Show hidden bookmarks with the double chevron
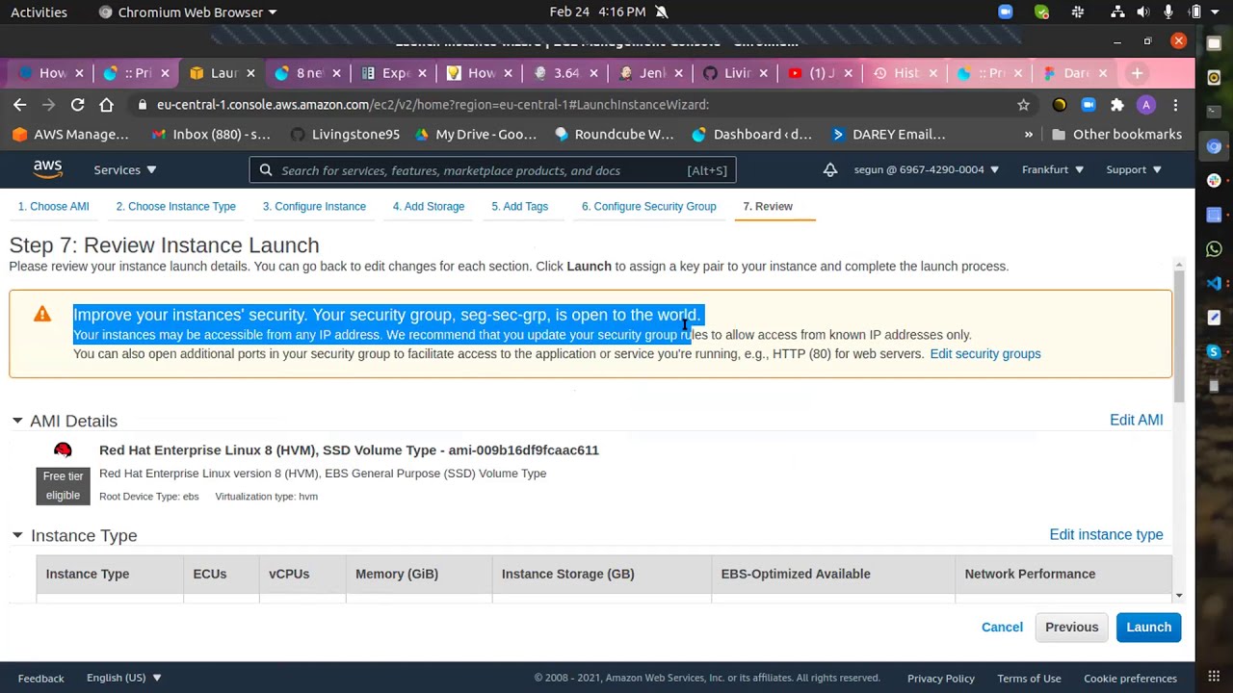This screenshot has width=1233, height=693. point(1028,135)
